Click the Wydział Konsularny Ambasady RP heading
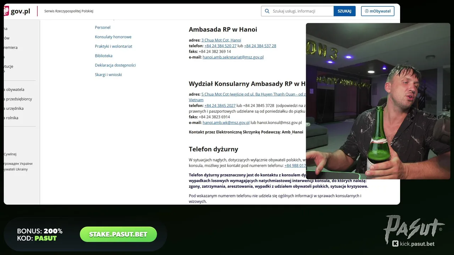 coord(247,84)
